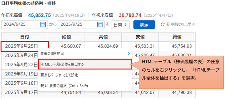Select the 2025年9月25日 date cell
This screenshot has height=99, width=227.
[x=25, y=46]
